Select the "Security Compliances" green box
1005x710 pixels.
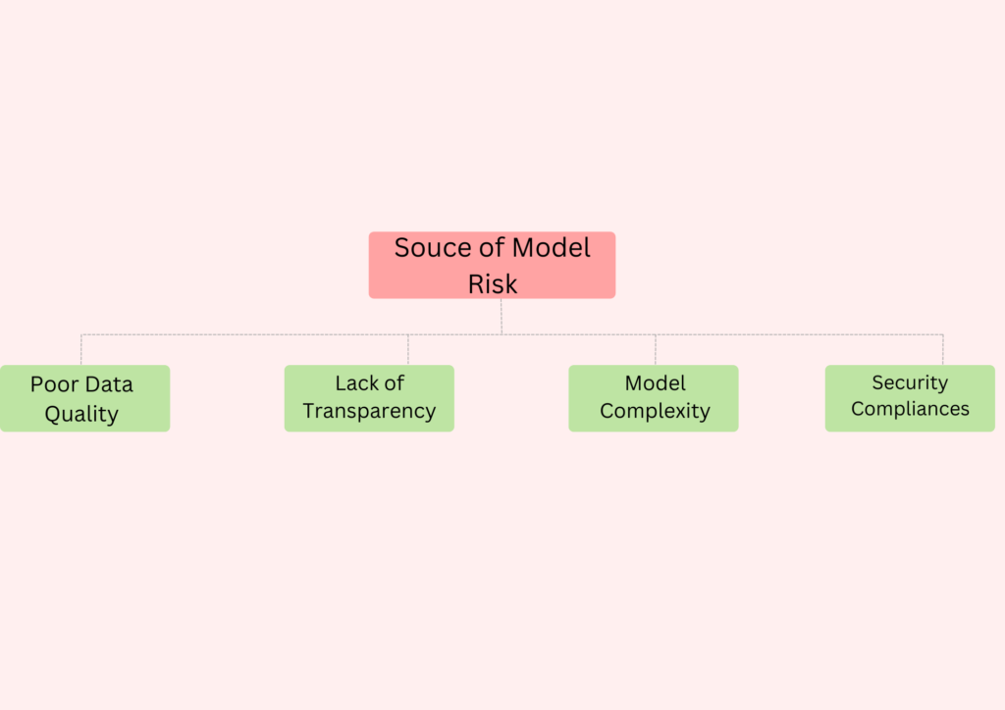[910, 398]
